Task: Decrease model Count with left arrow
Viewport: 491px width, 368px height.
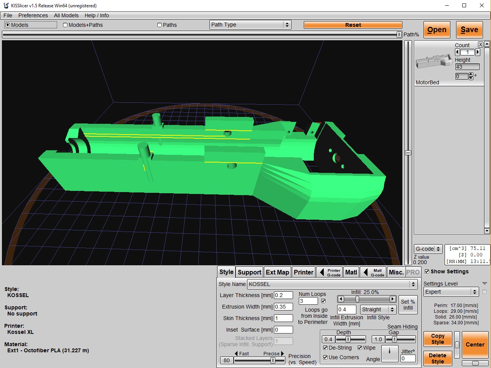Action: 457,52
